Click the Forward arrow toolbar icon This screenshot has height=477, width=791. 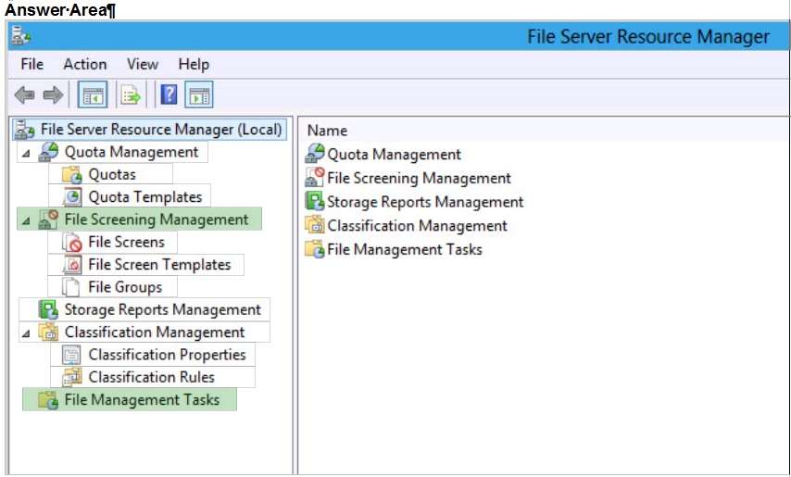pos(53,94)
